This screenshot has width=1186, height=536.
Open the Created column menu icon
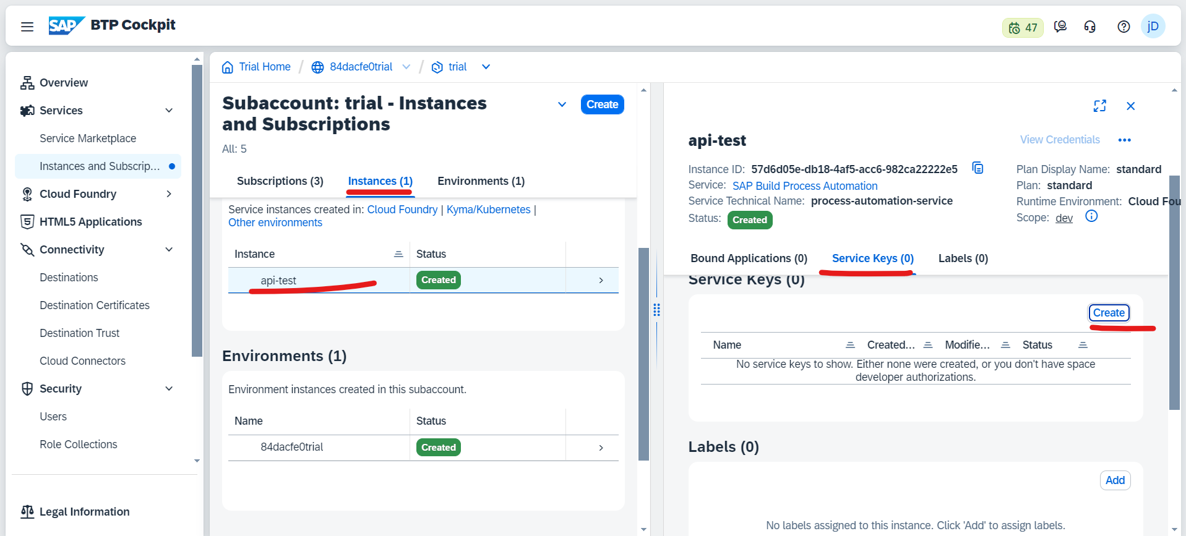tap(927, 345)
